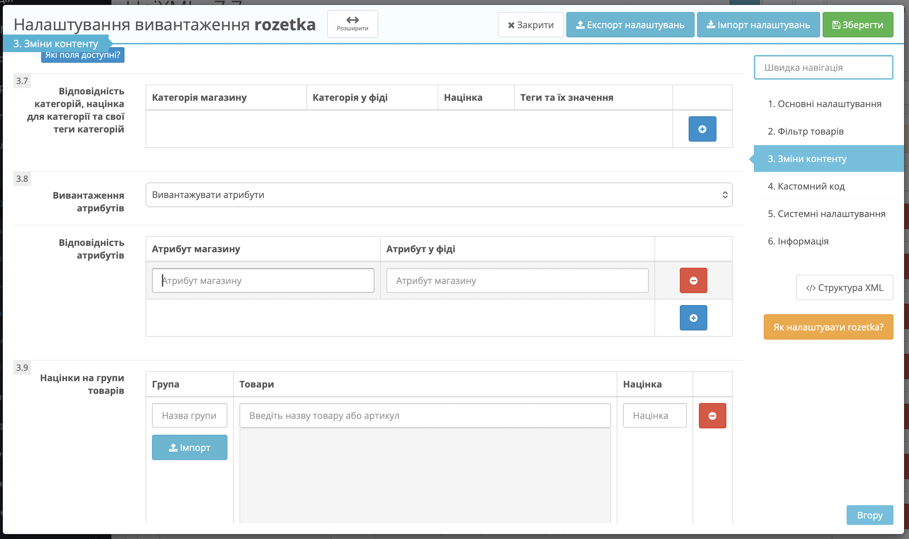Delete the product group markup row
This screenshot has height=539, width=909.
[x=712, y=415]
